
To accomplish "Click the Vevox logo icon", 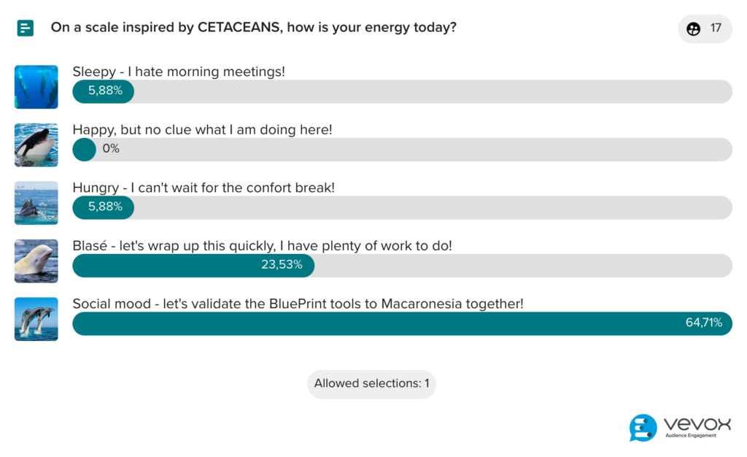I will (643, 428).
